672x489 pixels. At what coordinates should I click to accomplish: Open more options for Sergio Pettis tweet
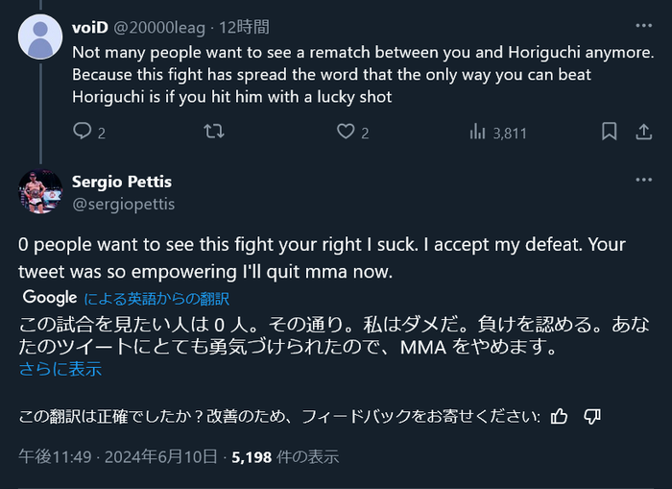point(642,179)
